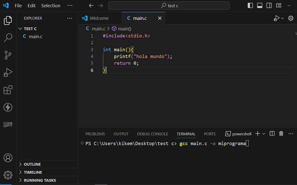Image resolution: width=297 pixels, height=185 pixels.
Task: Expand the OUTLINE section
Action: tap(32, 164)
